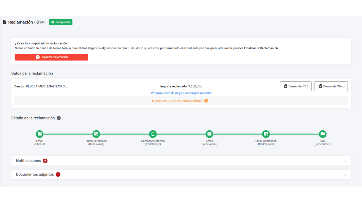Expand Documentos adjuntos using its chevron arrow
The height and width of the screenshot is (203, 362).
[x=345, y=175]
